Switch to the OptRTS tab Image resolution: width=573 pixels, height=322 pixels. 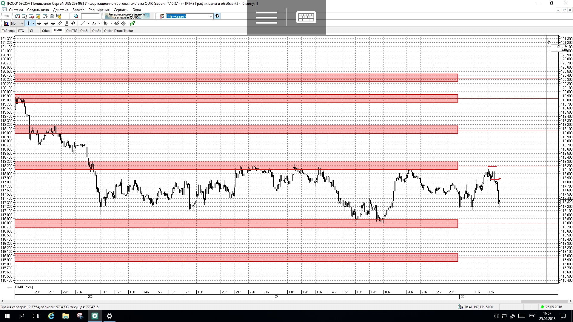(x=72, y=31)
